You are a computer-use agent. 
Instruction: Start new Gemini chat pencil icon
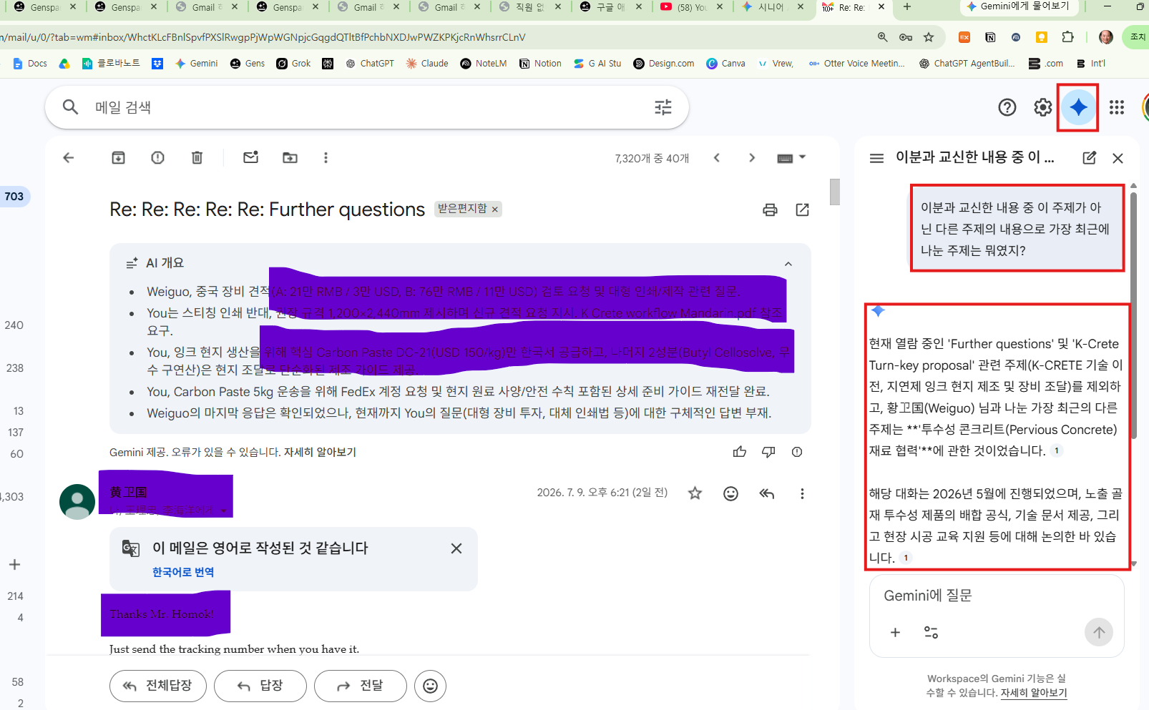pos(1090,158)
